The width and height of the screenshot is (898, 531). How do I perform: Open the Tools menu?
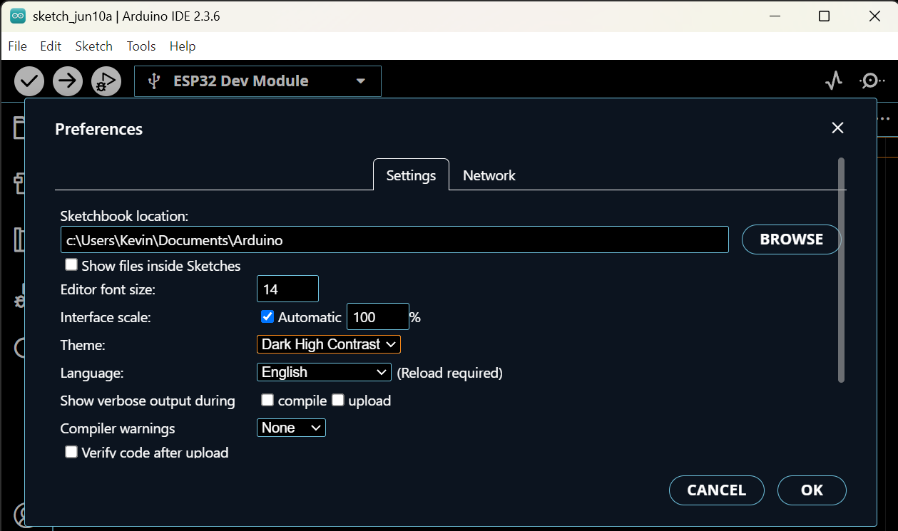141,46
